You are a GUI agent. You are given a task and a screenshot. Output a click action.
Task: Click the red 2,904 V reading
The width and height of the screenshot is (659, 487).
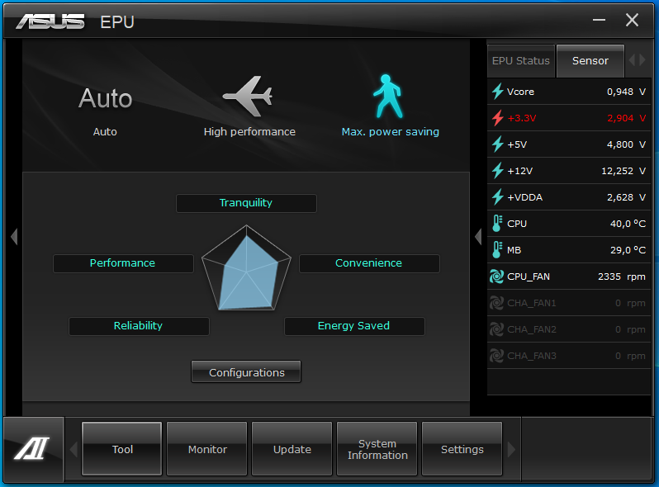tap(626, 118)
